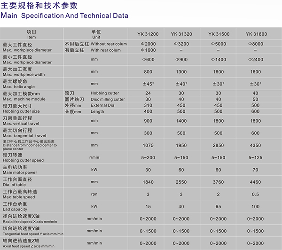282x250 pixels.
Task: Click the 'Φ5000' cell
Action: (x=219, y=44)
